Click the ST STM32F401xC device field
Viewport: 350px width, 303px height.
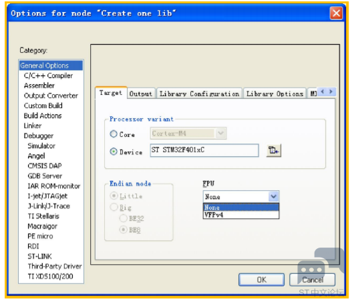pyautogui.click(x=204, y=150)
